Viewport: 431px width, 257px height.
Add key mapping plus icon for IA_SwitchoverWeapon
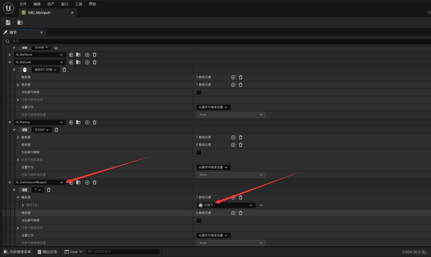[87, 182]
